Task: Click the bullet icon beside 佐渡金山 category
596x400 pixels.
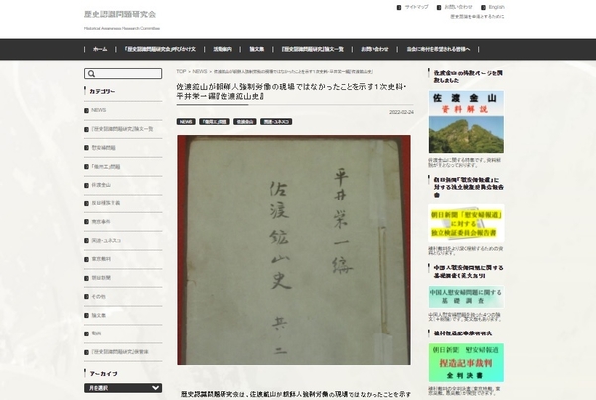Action: click(x=86, y=186)
